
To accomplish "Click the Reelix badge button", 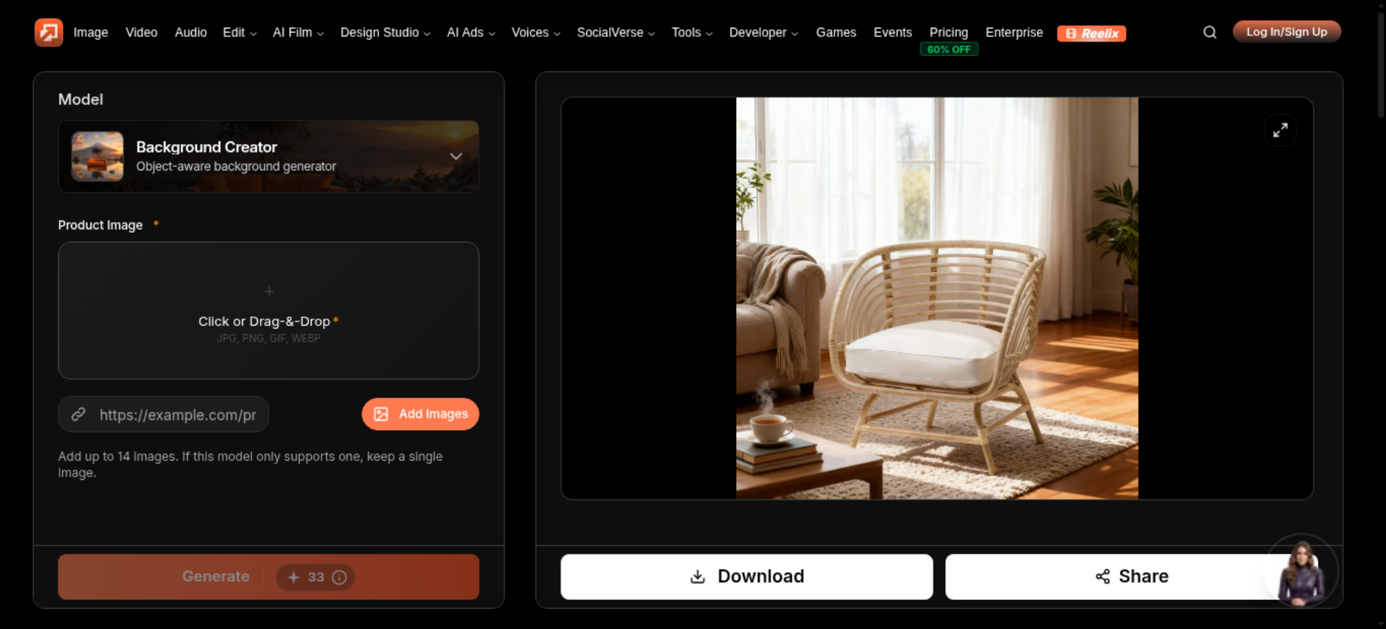I will pos(1091,33).
